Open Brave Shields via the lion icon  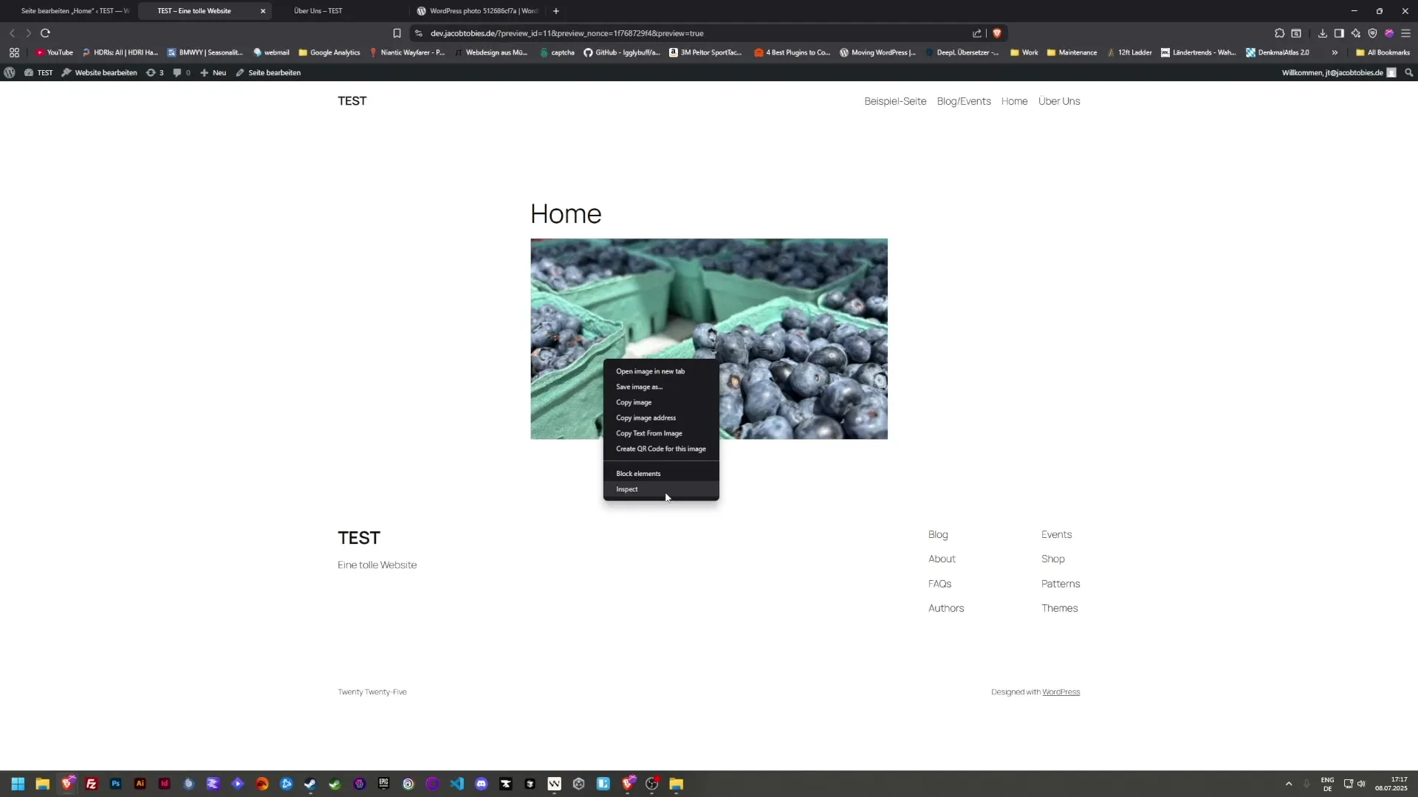(x=998, y=33)
